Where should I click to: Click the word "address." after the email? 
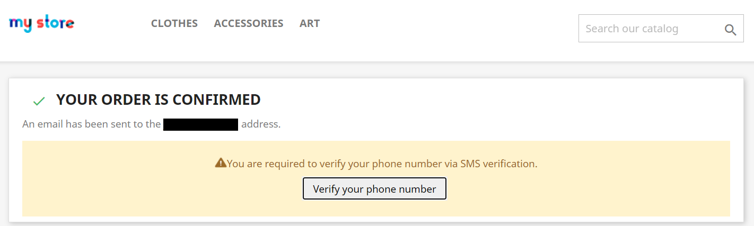(261, 124)
